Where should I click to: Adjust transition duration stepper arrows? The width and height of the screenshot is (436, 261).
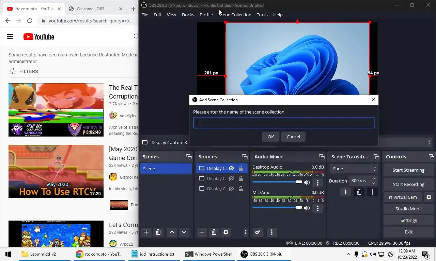tap(374, 181)
